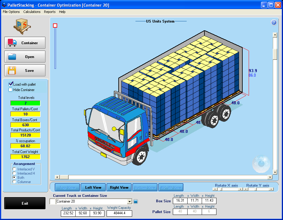Viewport: 283px width, 220px height.
Task: Select Both arrangement option
Action: pos(14,178)
